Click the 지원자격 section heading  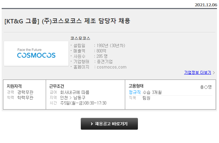coord(14,86)
